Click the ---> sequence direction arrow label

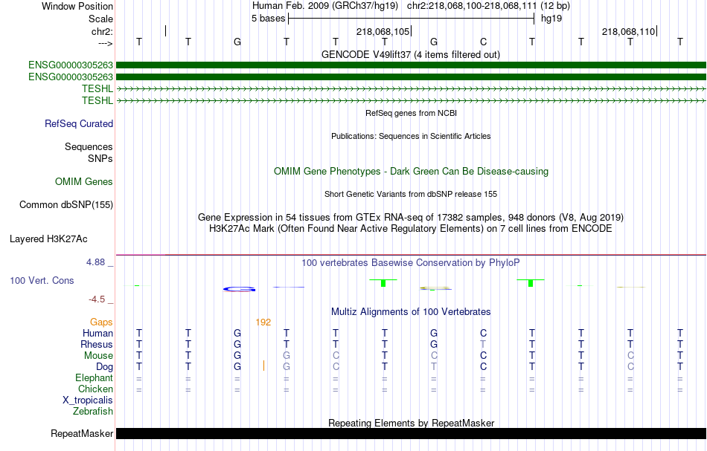point(105,43)
